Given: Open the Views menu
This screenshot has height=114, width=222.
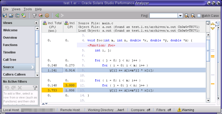Looking at the screenshot, I should 16,9.
